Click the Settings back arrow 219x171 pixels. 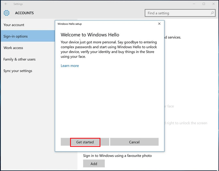tap(6, 4)
